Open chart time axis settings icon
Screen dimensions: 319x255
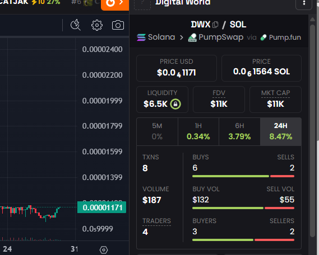pyautogui.click(x=104, y=250)
